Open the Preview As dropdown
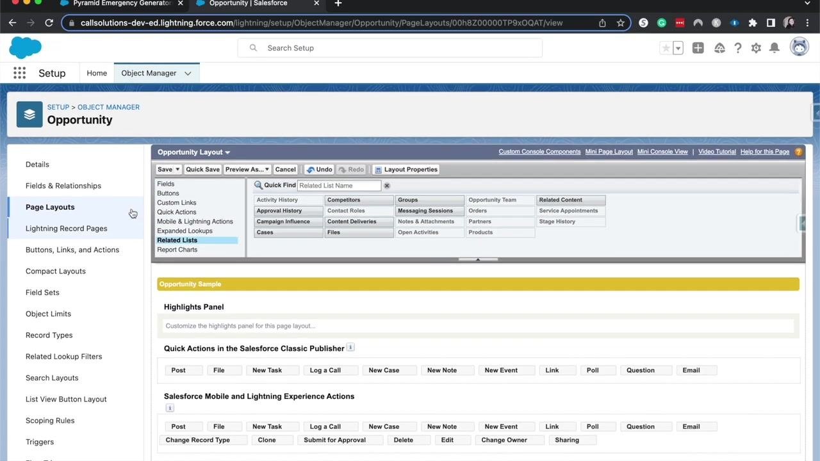Screen dimensions: 820x461 (247, 170)
